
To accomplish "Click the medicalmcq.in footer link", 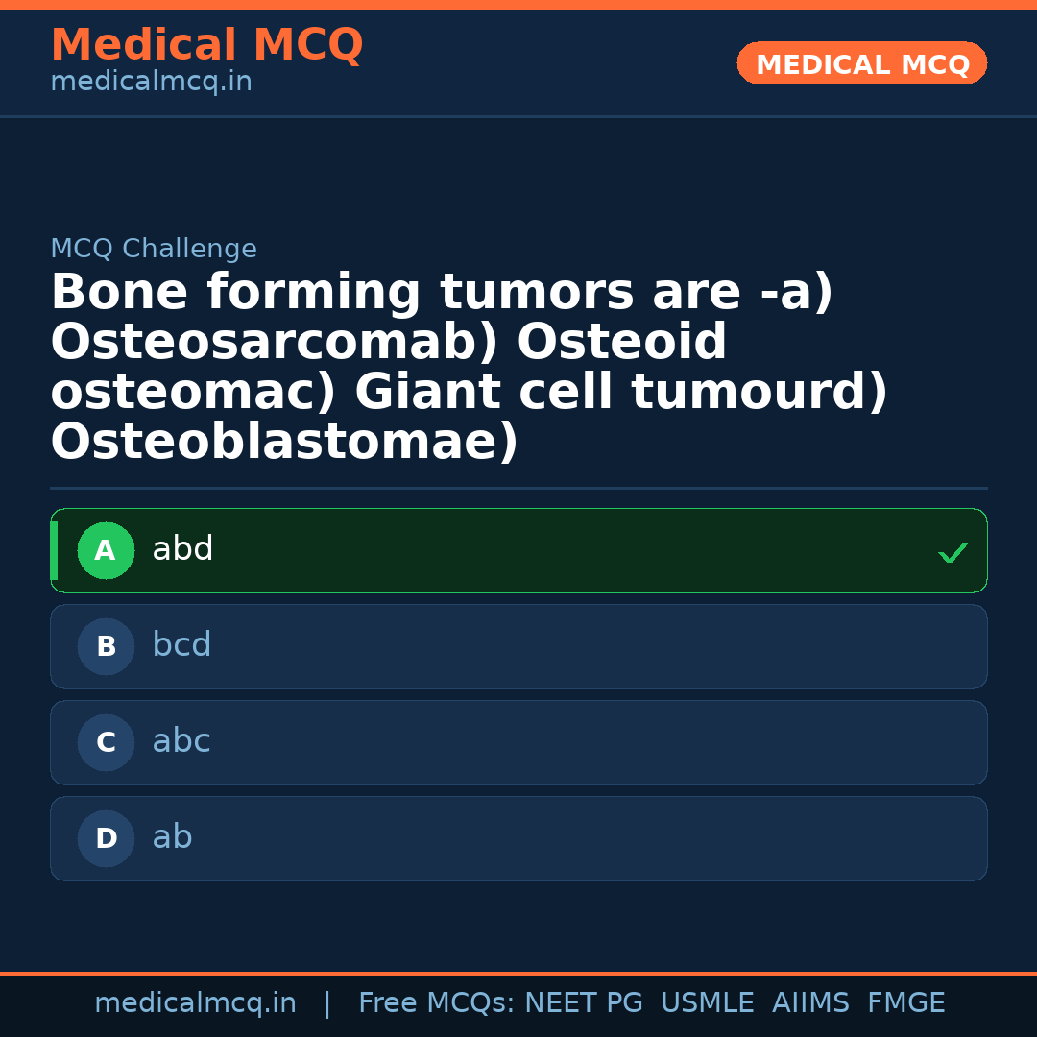I will [195, 1002].
